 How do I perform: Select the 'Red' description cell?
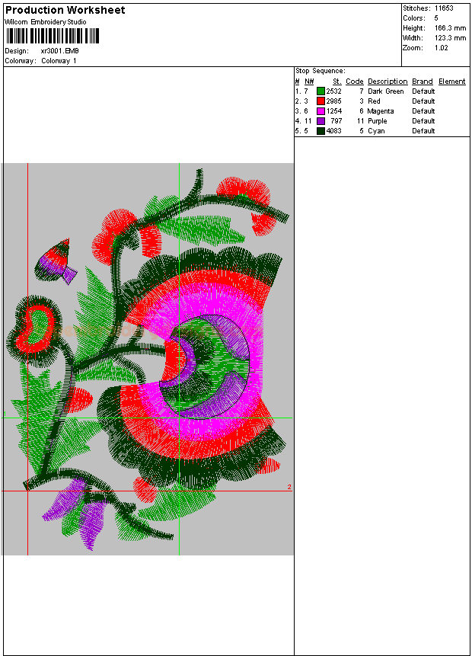(x=374, y=101)
